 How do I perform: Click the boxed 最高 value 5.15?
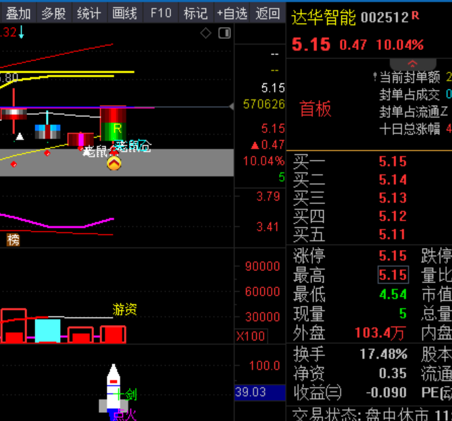pos(393,275)
